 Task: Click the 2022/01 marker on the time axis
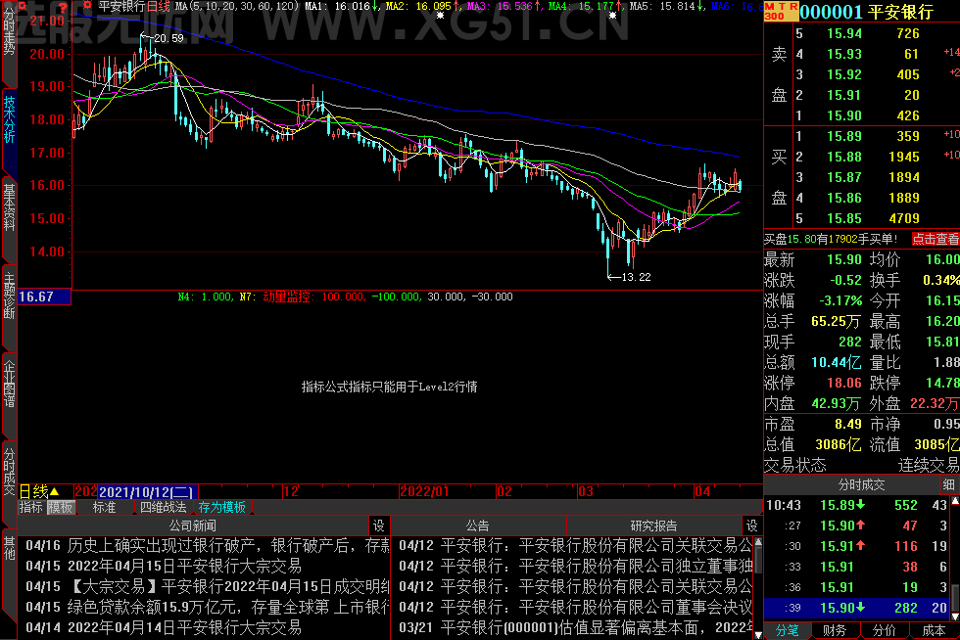pyautogui.click(x=424, y=491)
